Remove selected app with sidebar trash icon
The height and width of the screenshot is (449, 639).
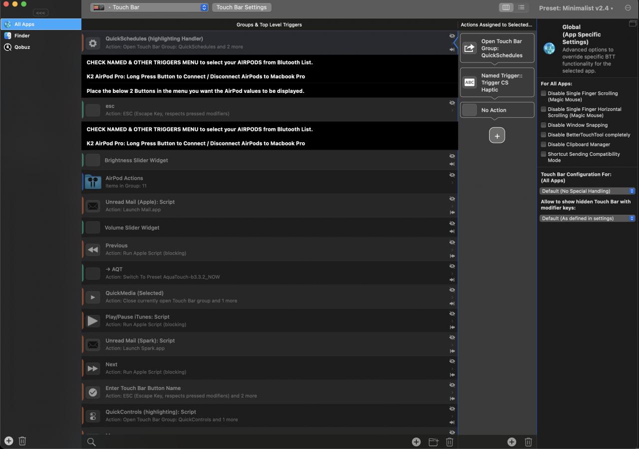click(x=22, y=441)
